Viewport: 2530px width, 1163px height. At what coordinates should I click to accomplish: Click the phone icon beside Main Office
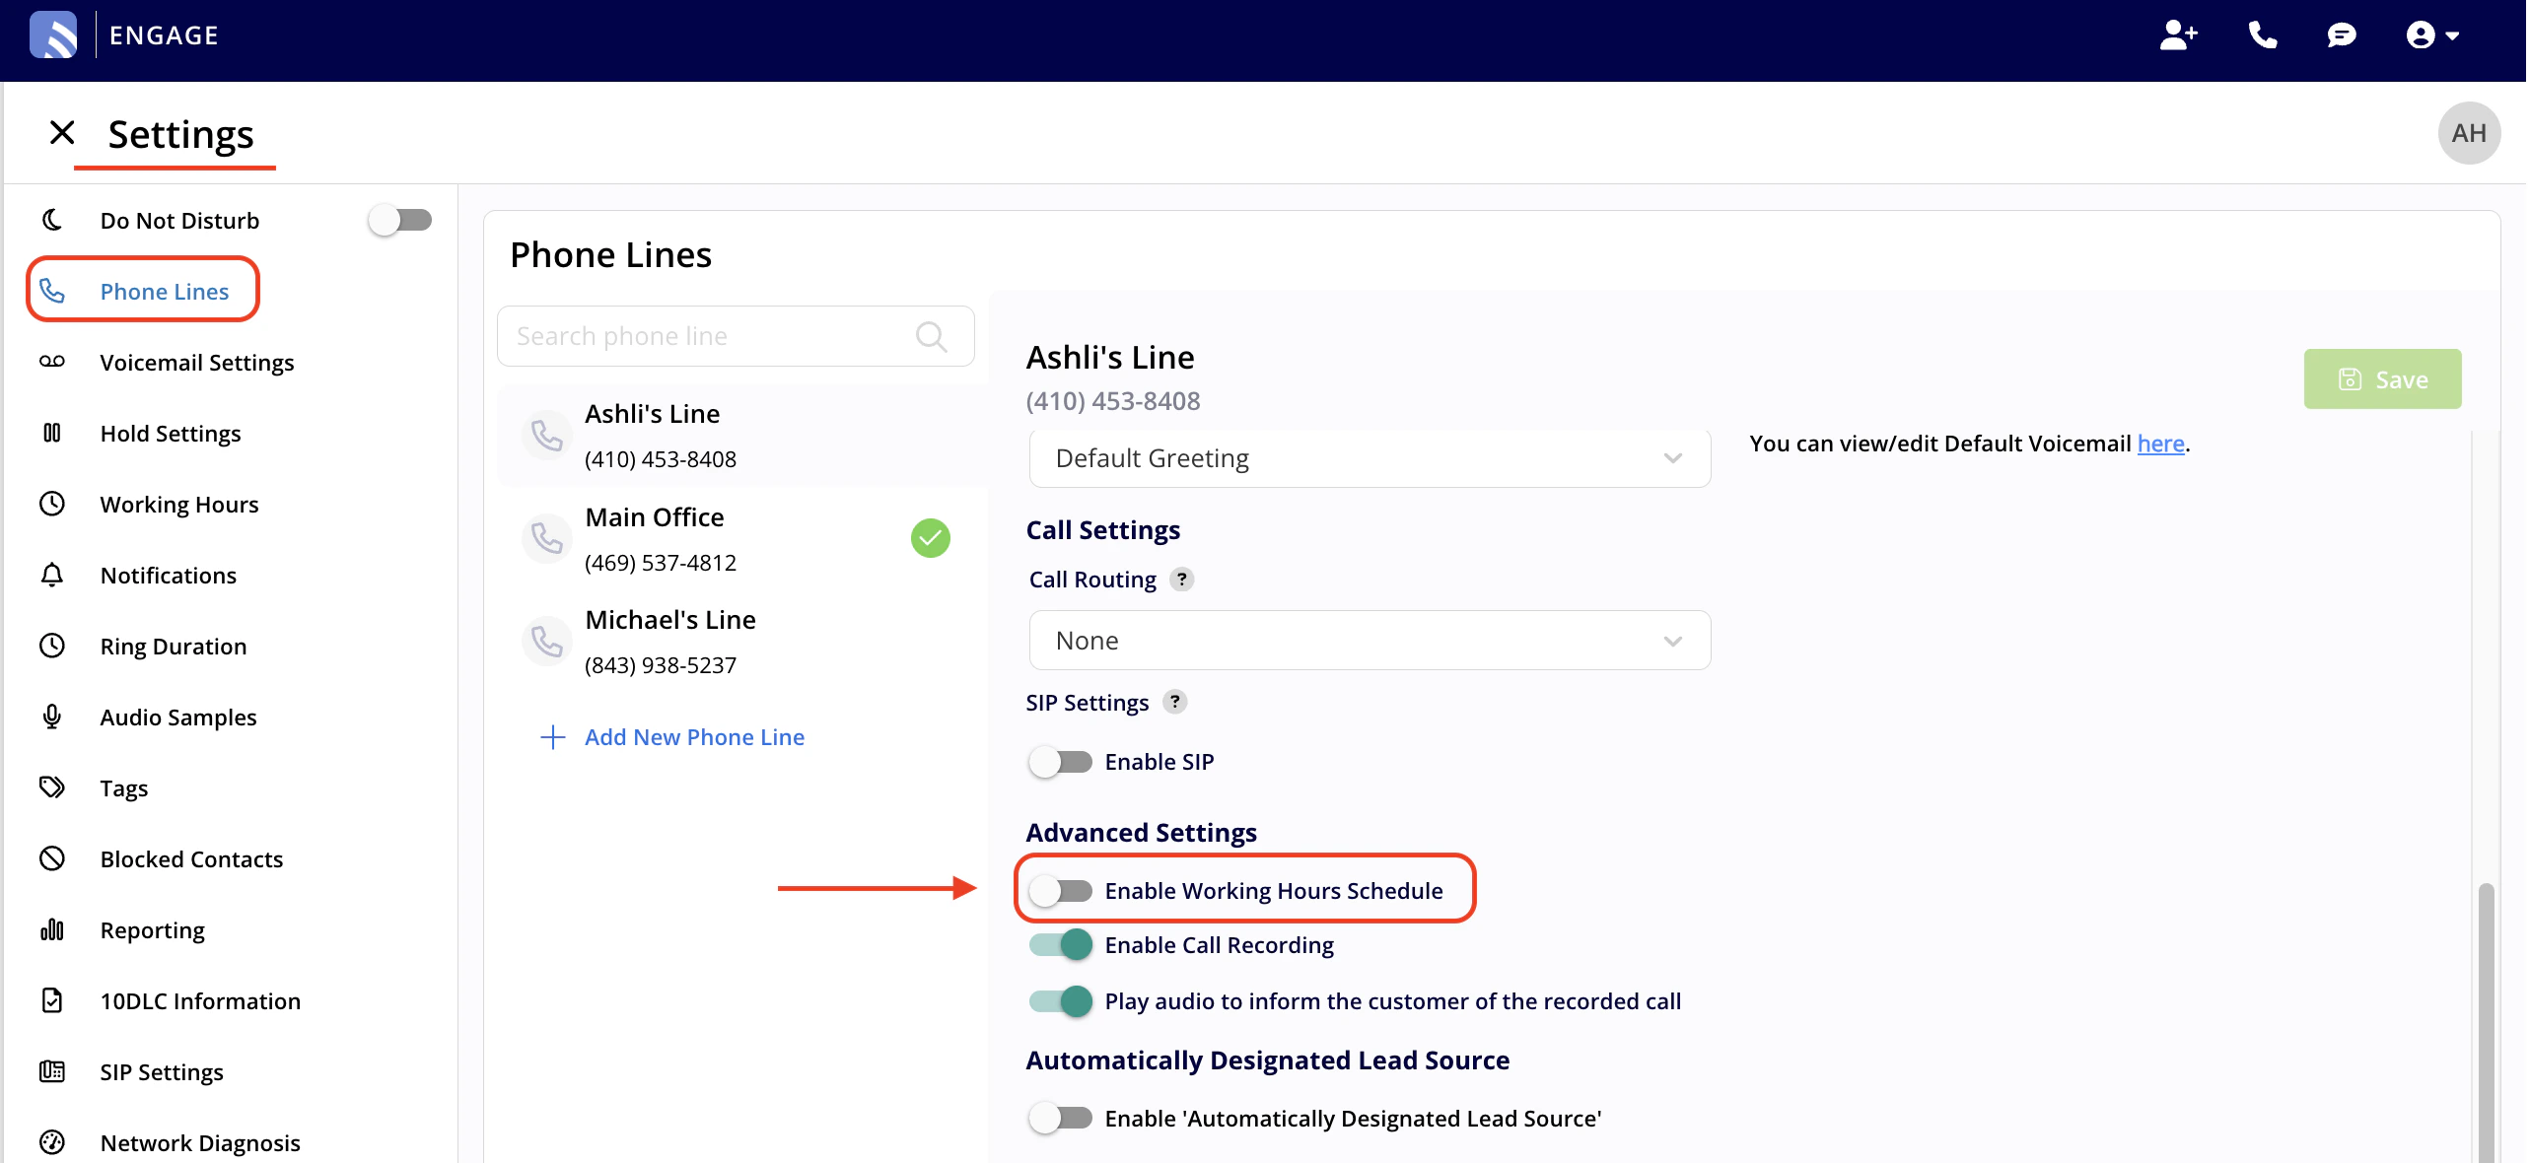pos(546,538)
